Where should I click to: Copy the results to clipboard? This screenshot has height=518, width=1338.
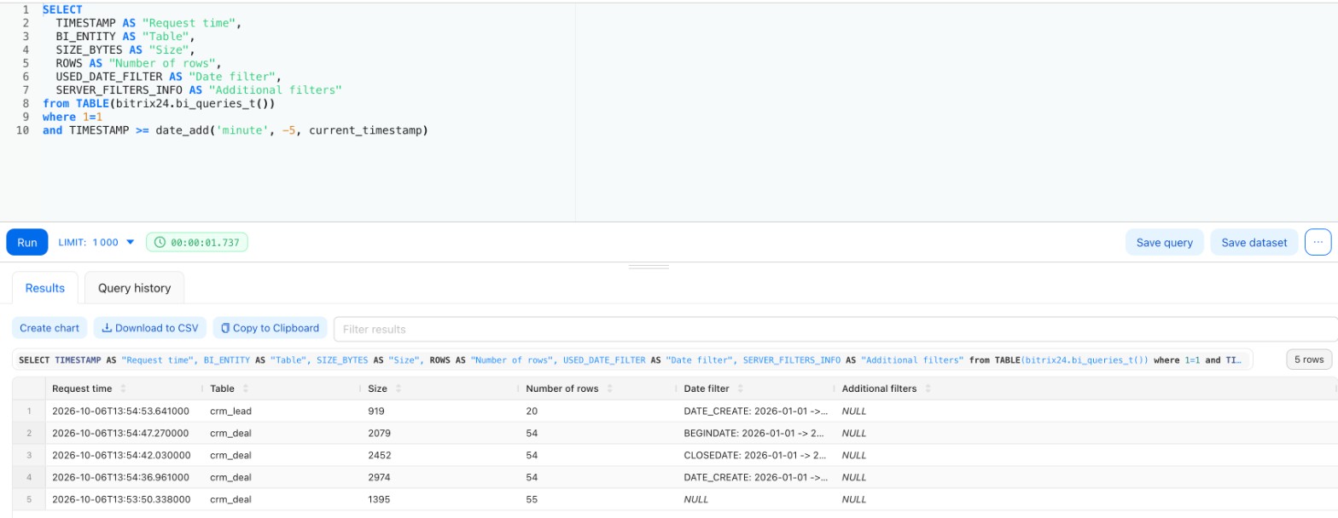(x=271, y=328)
